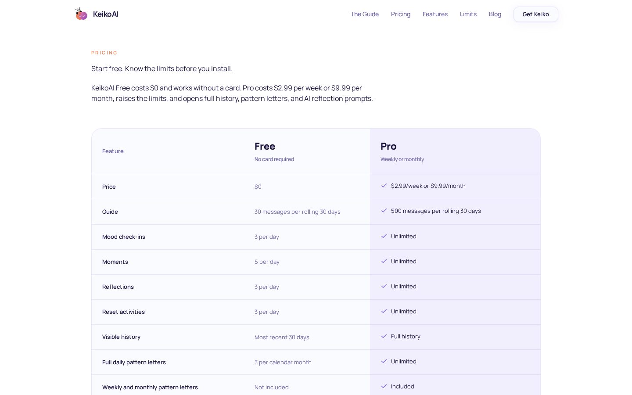Click the Weekly and monthly pattern letters label
This screenshot has width=632, height=395.
150,387
